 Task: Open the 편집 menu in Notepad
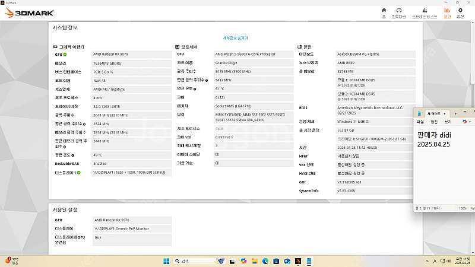pyautogui.click(x=434, y=122)
